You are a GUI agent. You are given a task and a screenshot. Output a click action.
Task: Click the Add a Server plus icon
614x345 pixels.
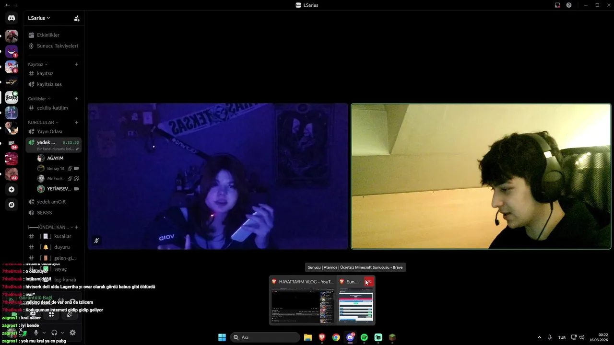(12, 189)
